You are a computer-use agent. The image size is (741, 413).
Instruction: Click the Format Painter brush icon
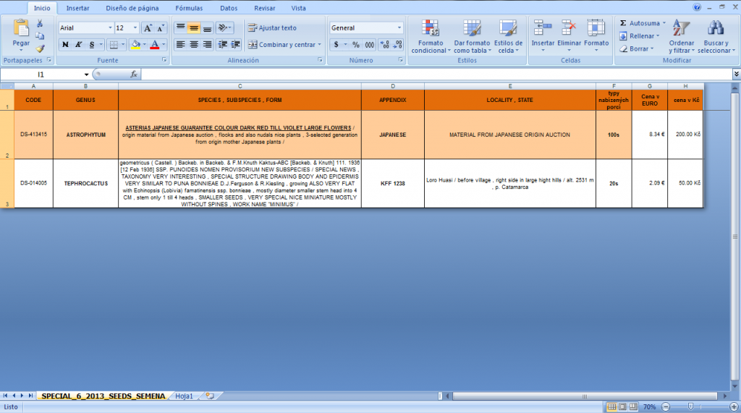[40, 48]
